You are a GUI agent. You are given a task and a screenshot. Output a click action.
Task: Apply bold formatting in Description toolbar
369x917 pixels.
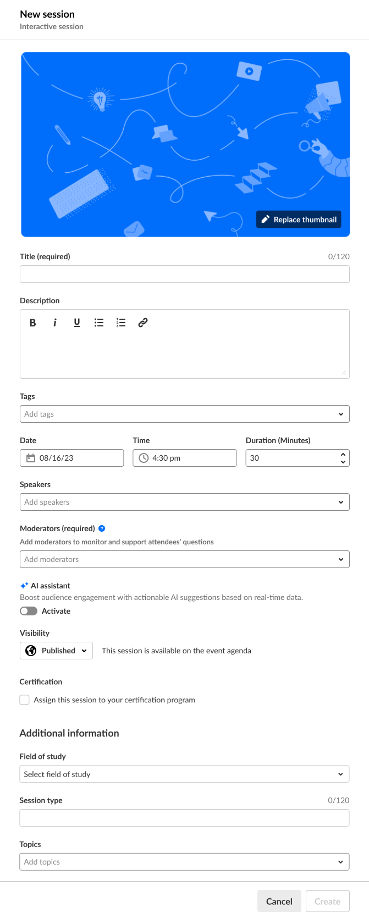coord(32,323)
